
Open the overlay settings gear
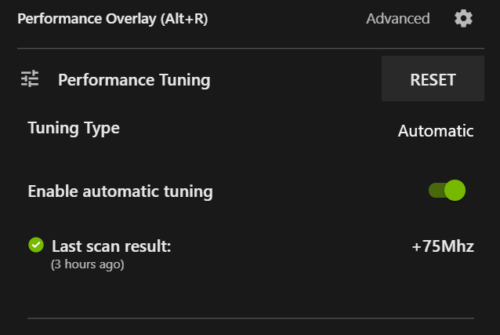coord(463,18)
